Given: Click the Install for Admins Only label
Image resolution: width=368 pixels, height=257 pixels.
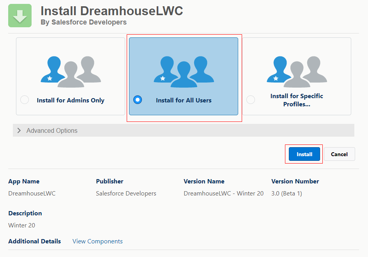Looking at the screenshot, I should (x=71, y=100).
